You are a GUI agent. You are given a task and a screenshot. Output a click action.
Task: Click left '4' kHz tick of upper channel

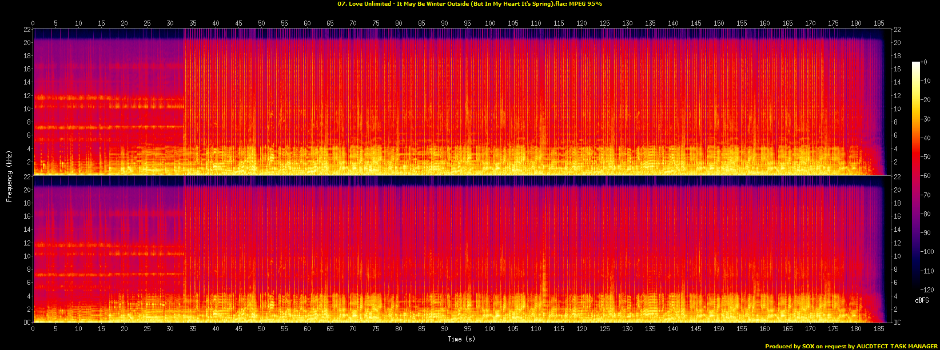pyautogui.click(x=29, y=149)
